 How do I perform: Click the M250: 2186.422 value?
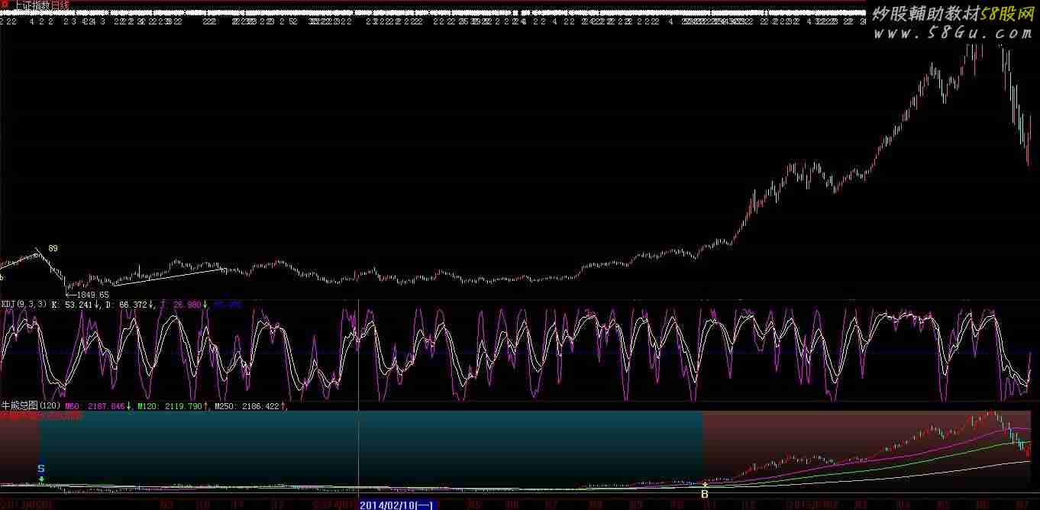251,406
